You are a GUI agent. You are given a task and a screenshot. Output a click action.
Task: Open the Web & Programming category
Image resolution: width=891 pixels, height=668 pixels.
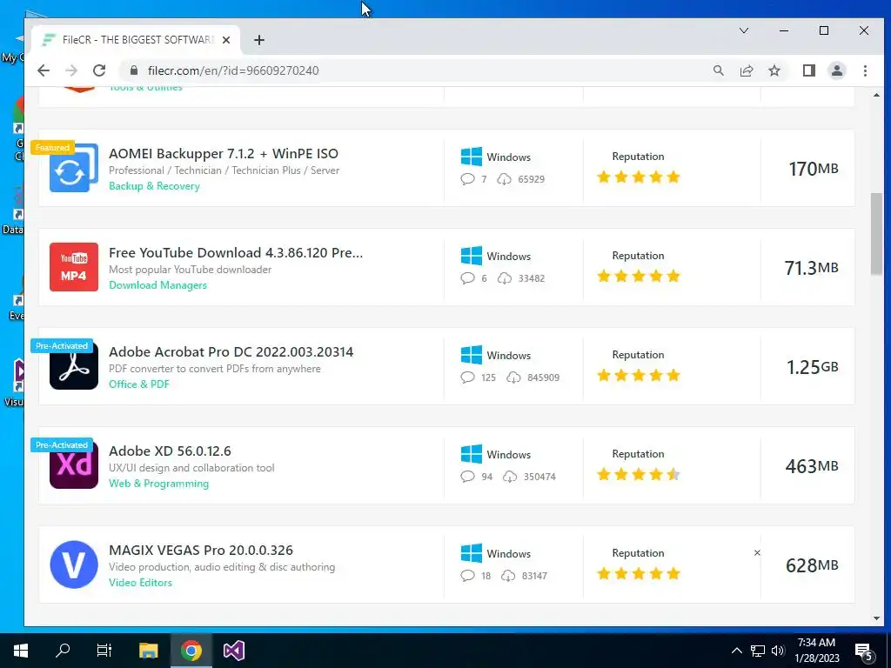(158, 484)
